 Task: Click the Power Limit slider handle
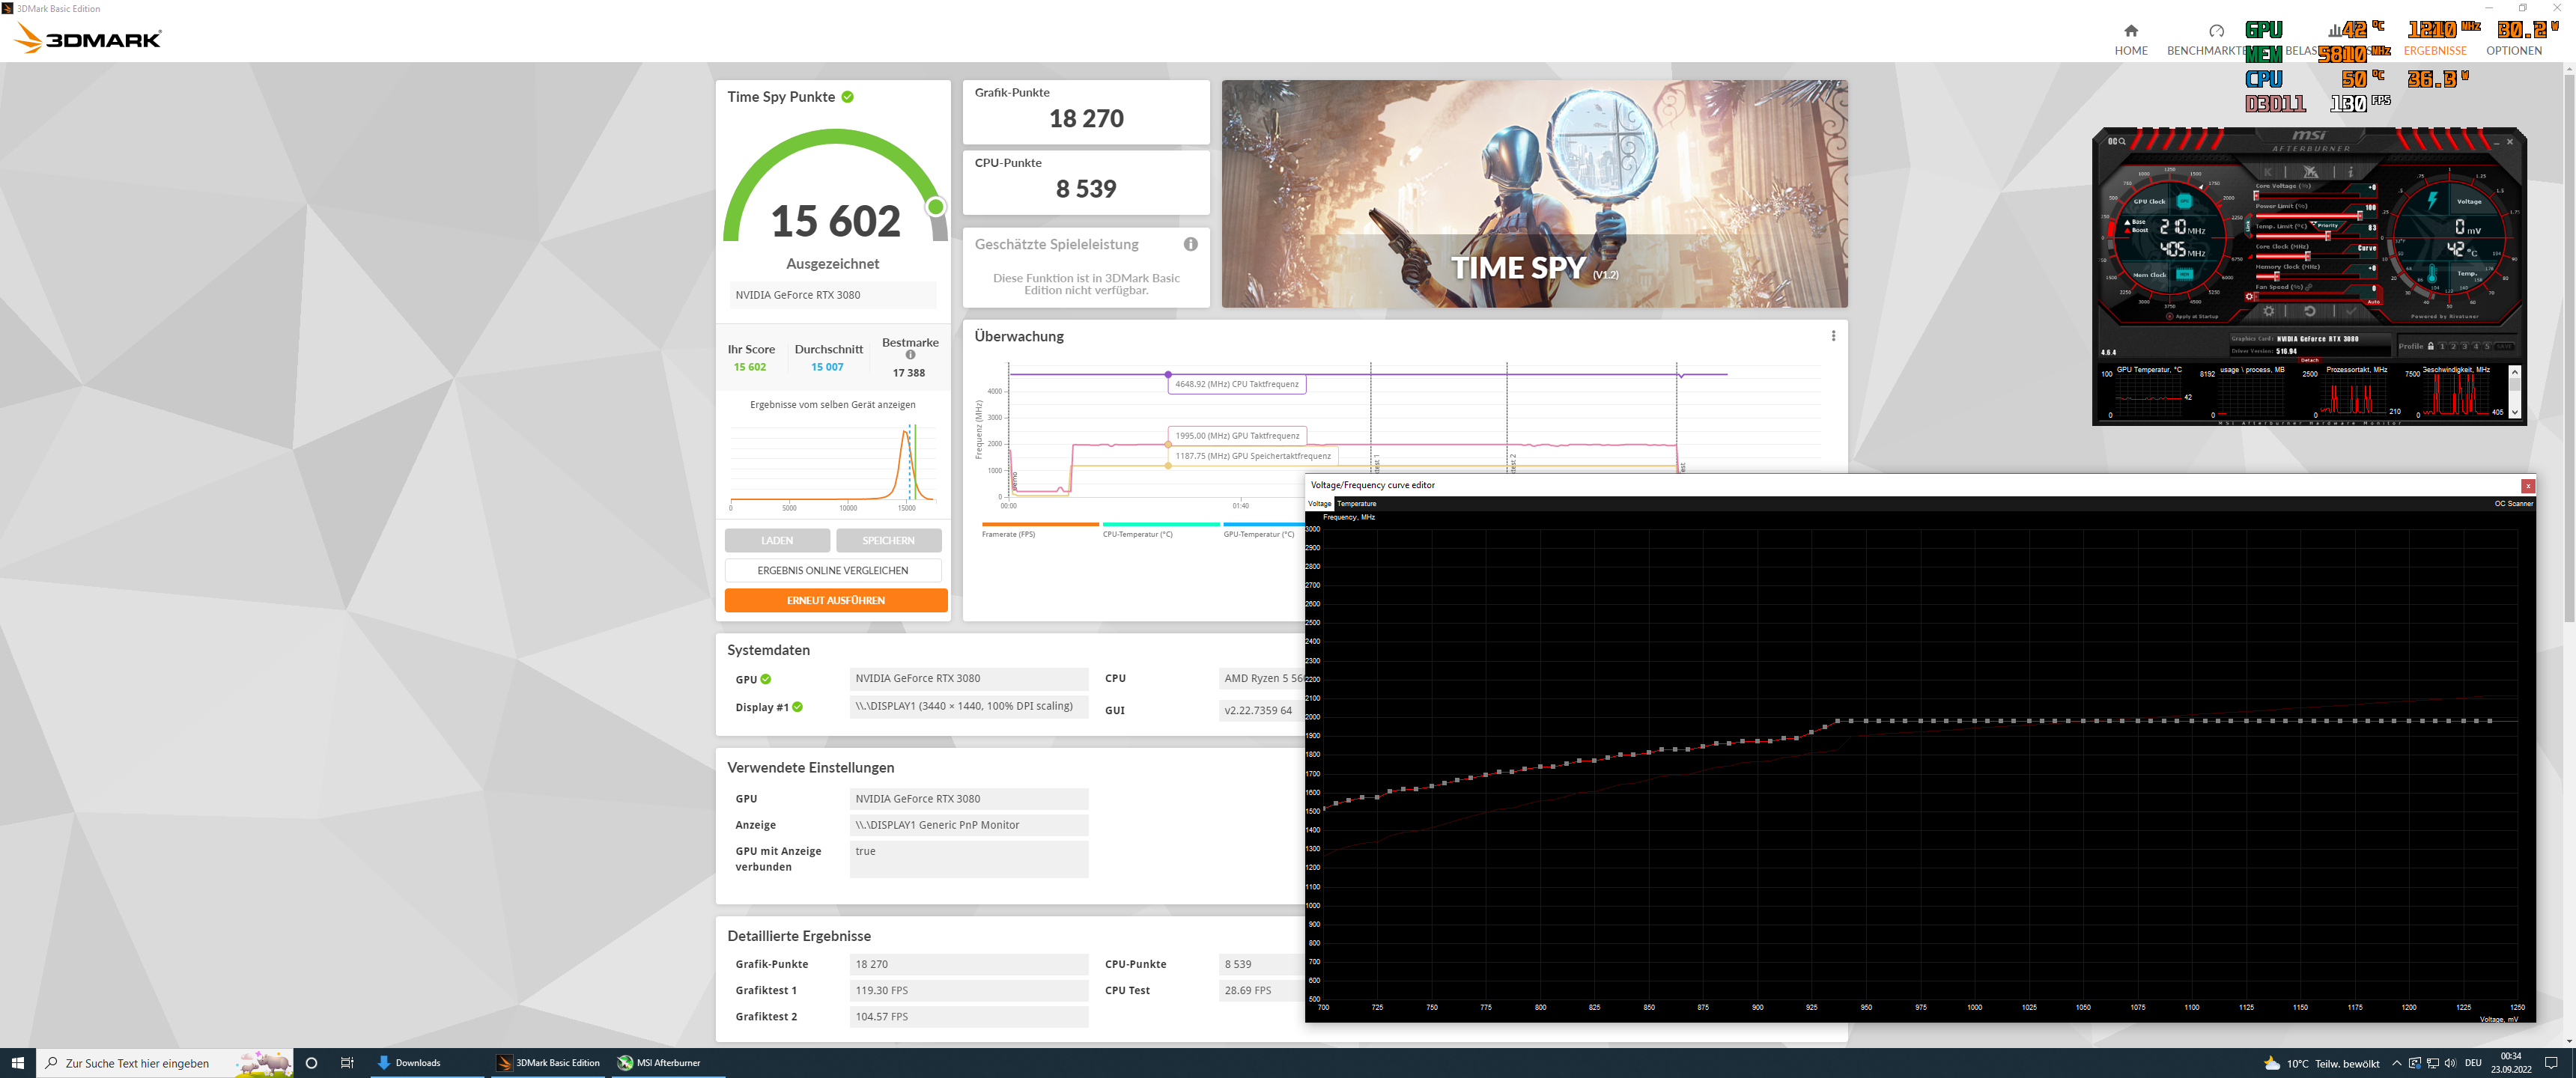(x=2361, y=216)
